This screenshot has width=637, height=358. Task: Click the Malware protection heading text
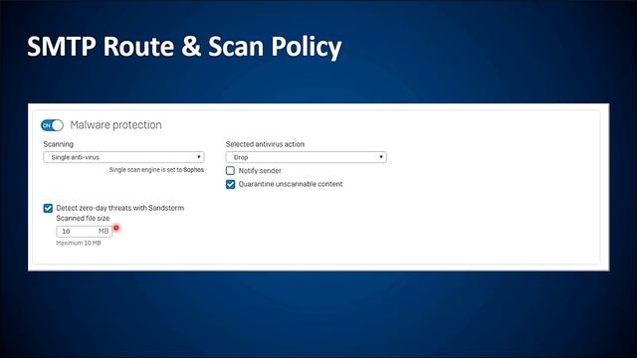pos(115,125)
